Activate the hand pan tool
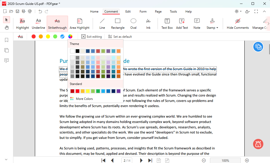The image size is (270, 163). click(7, 28)
